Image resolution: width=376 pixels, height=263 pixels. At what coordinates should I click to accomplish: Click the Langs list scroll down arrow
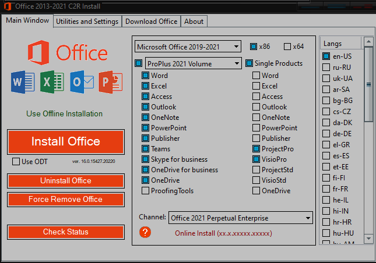pos(368,239)
